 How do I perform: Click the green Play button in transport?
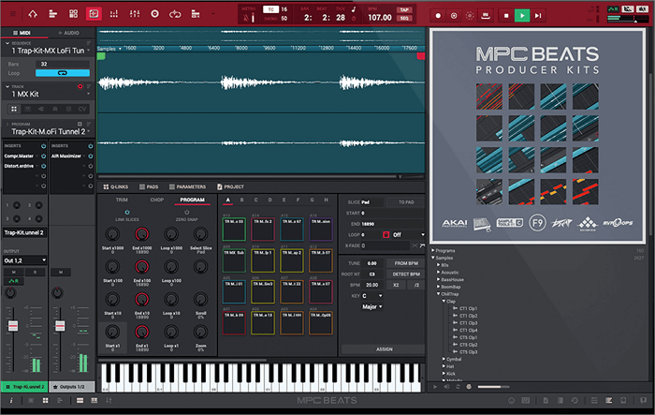522,15
